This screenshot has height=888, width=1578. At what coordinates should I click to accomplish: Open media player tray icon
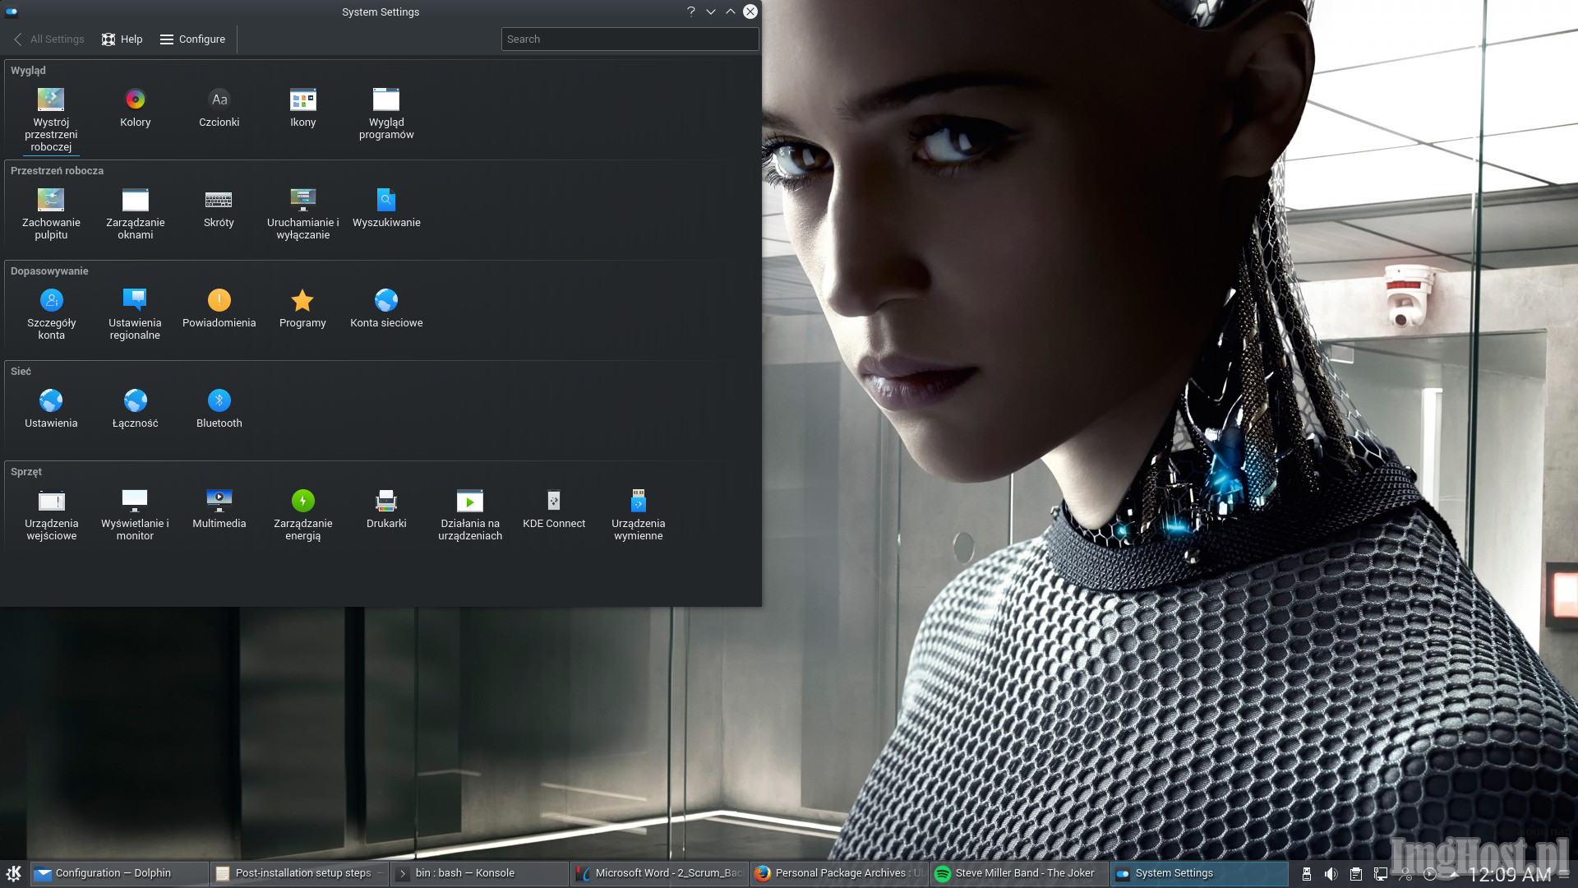click(1430, 874)
